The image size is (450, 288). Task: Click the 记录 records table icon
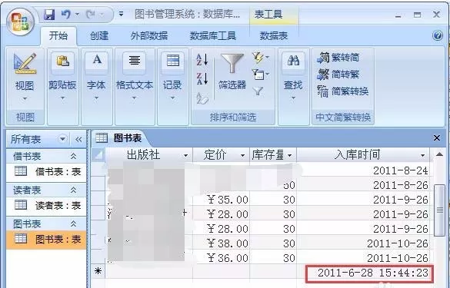click(172, 61)
